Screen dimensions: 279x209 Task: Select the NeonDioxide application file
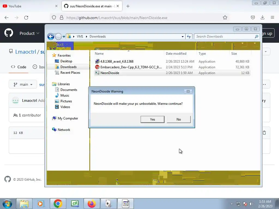coord(172,73)
